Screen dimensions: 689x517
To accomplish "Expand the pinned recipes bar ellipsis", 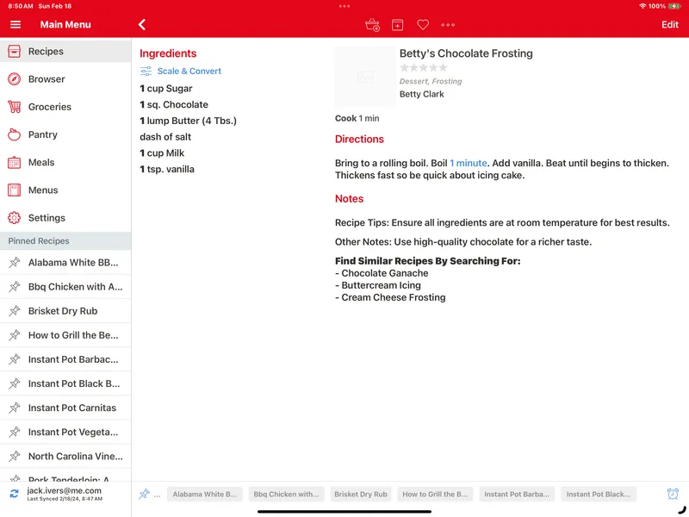I will pyautogui.click(x=156, y=494).
